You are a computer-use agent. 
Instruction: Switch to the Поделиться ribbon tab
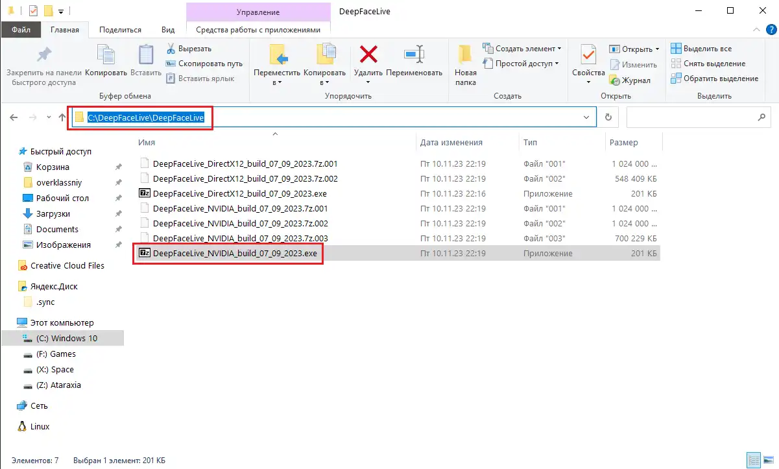[x=121, y=30]
